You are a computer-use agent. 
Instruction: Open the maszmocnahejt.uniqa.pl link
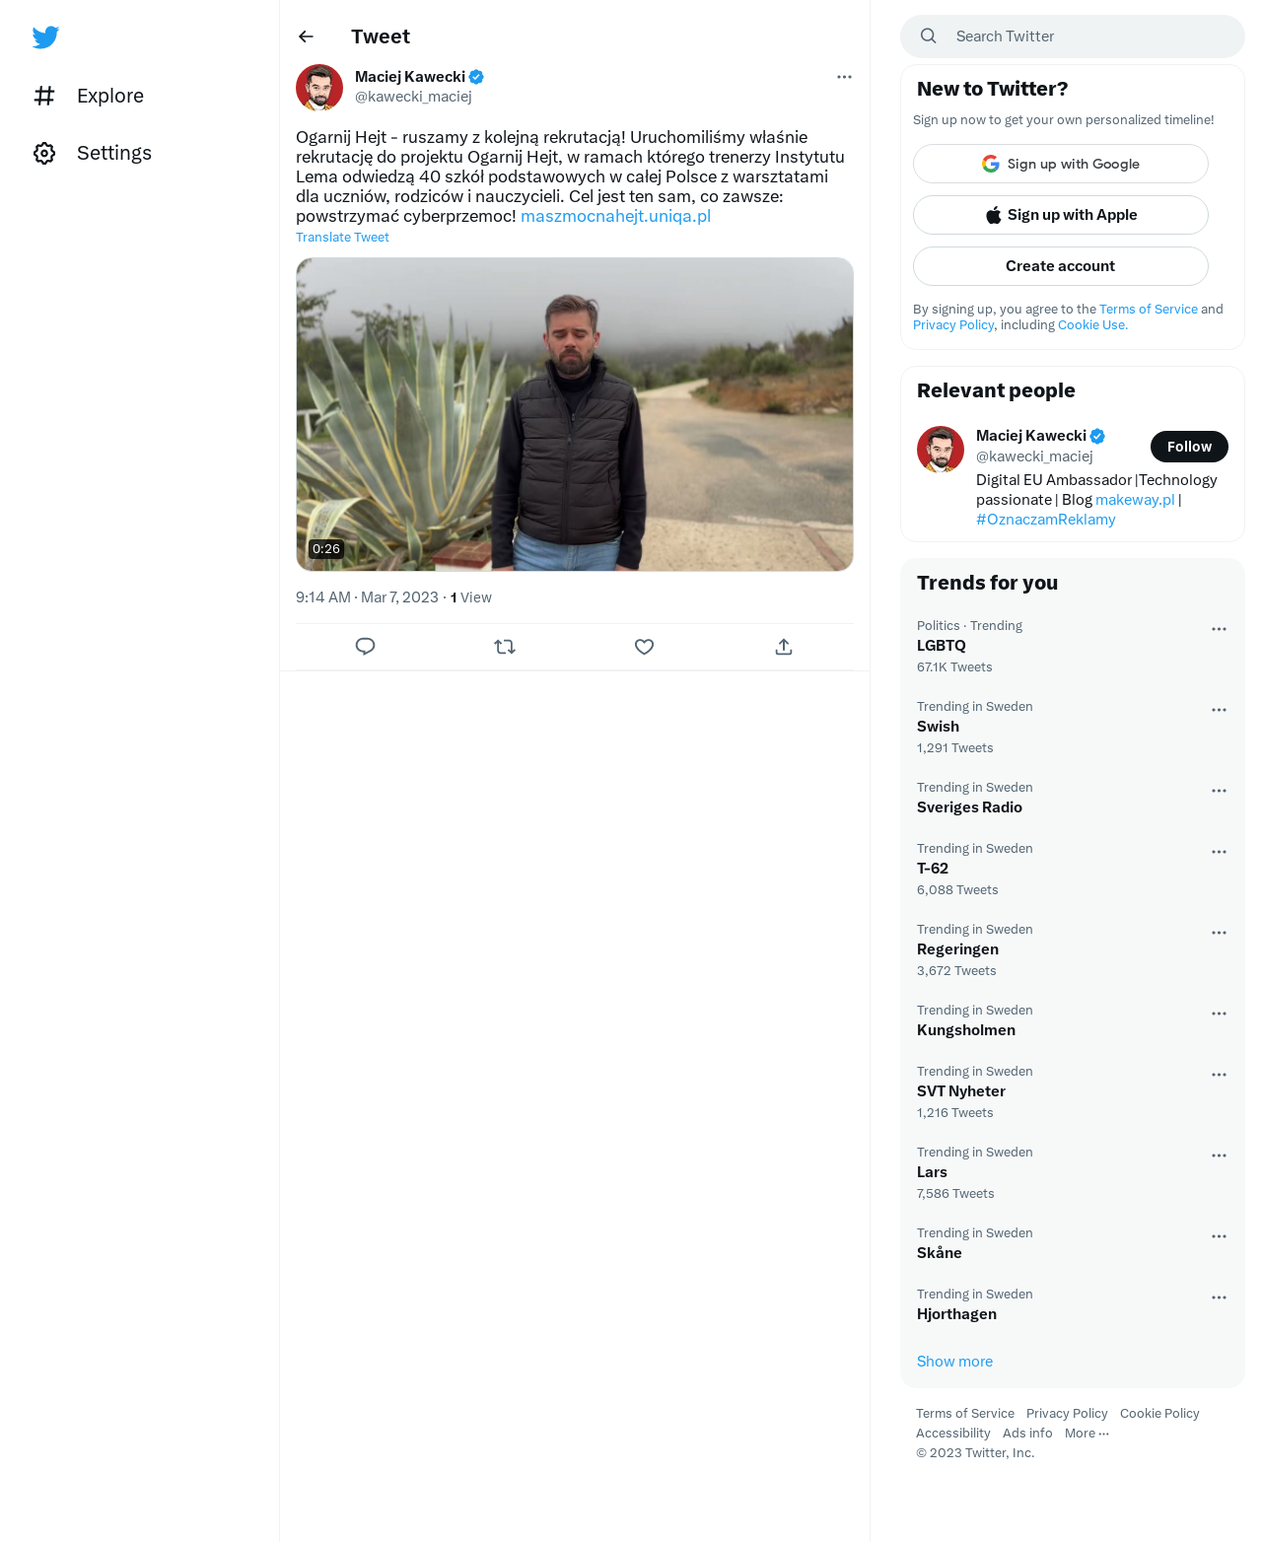(x=615, y=216)
